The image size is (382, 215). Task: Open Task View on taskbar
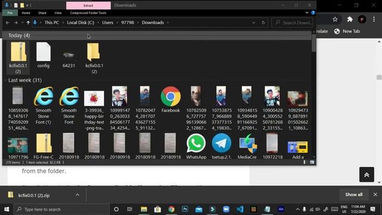point(130,209)
